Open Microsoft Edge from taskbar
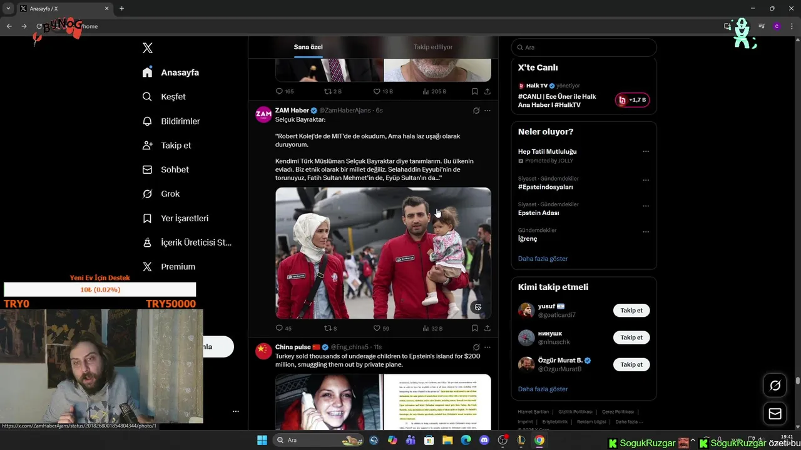The width and height of the screenshot is (801, 450). 466,440
